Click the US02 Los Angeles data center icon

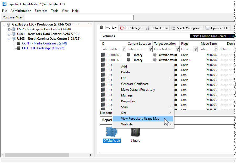tap(14, 29)
